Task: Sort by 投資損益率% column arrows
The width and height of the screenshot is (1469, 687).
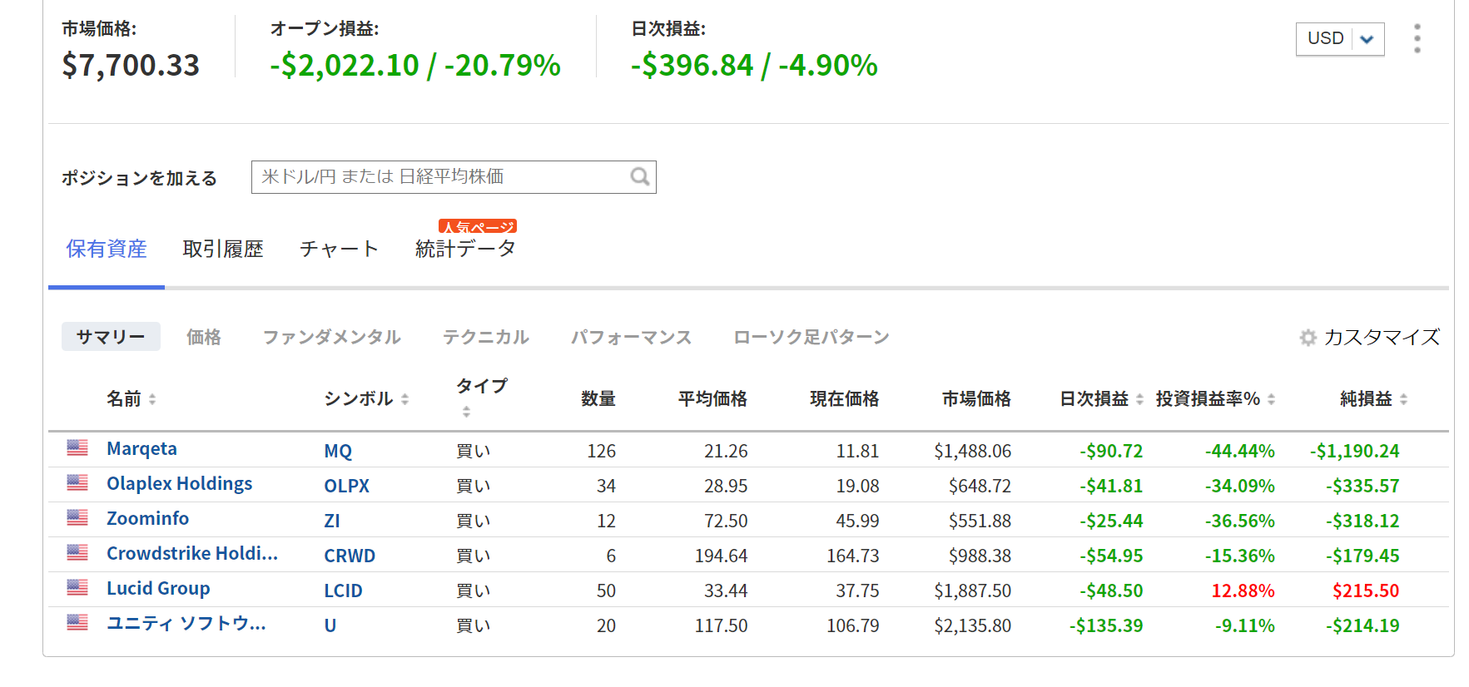Action: (x=1271, y=399)
